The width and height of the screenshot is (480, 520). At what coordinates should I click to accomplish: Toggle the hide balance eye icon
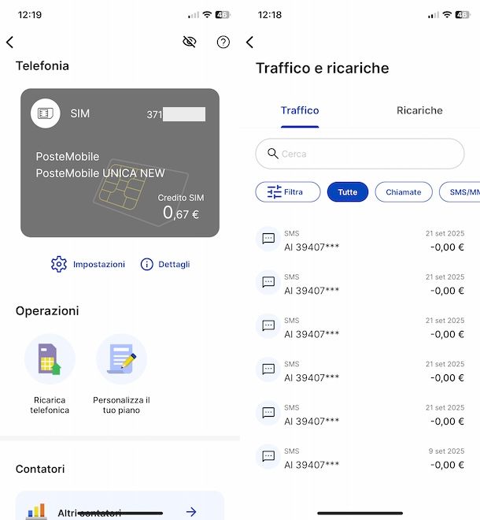189,42
